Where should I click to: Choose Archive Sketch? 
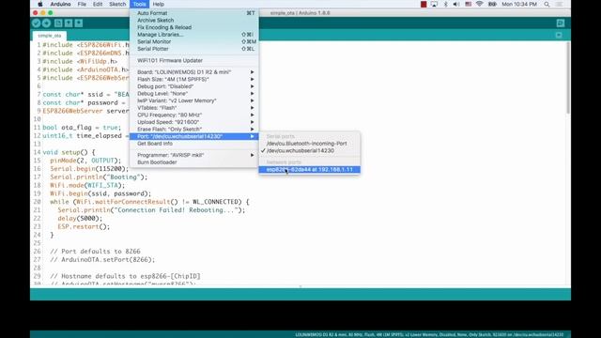[194, 21]
